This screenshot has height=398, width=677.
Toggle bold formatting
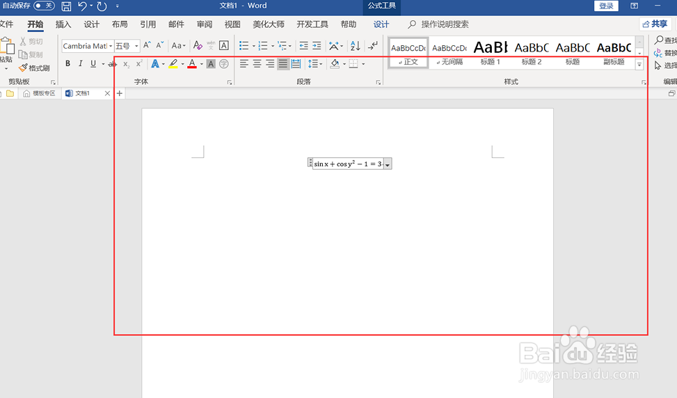(67, 64)
